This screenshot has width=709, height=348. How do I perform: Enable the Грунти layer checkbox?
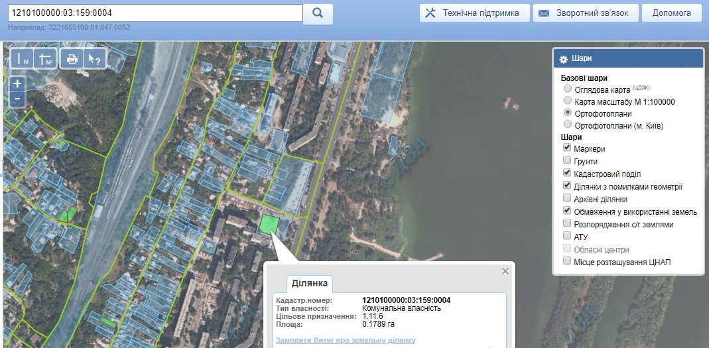pyautogui.click(x=567, y=161)
